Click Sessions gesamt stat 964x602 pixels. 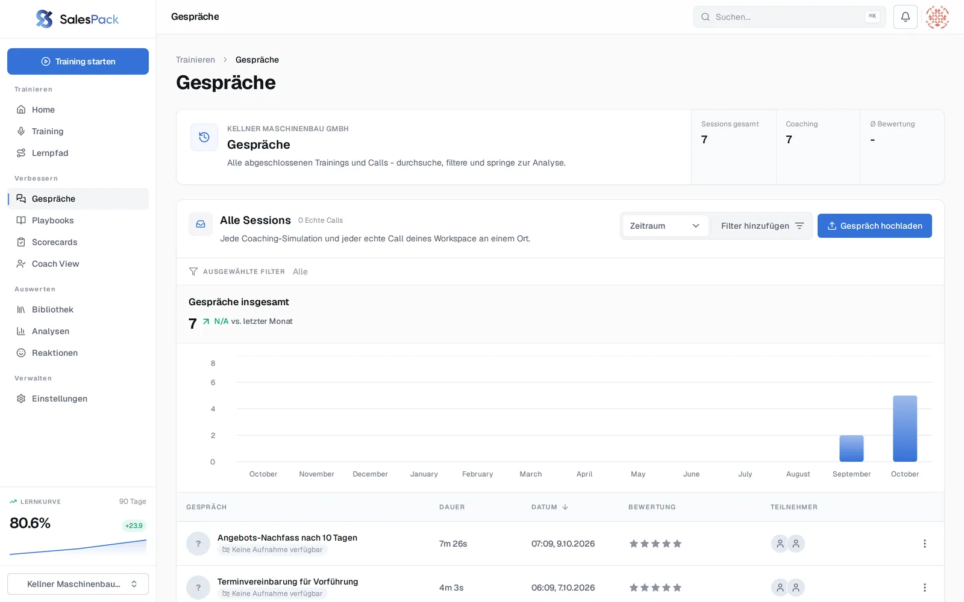click(733, 147)
